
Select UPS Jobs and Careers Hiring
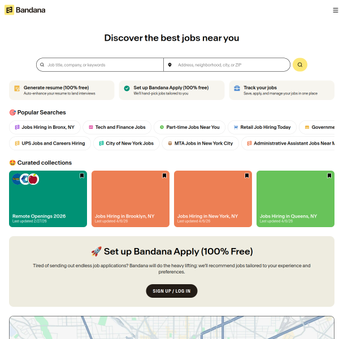tap(50, 143)
